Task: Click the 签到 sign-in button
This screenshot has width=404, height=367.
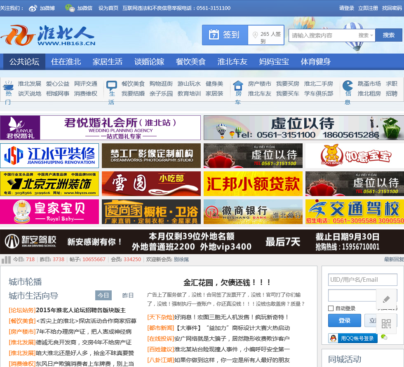Action: click(225, 35)
